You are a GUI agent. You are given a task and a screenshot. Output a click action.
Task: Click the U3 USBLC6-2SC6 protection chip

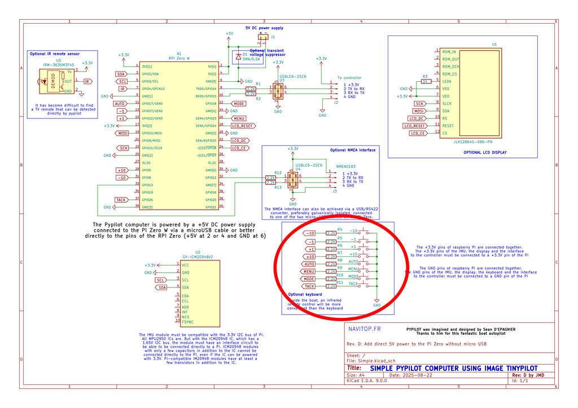tap(278, 91)
